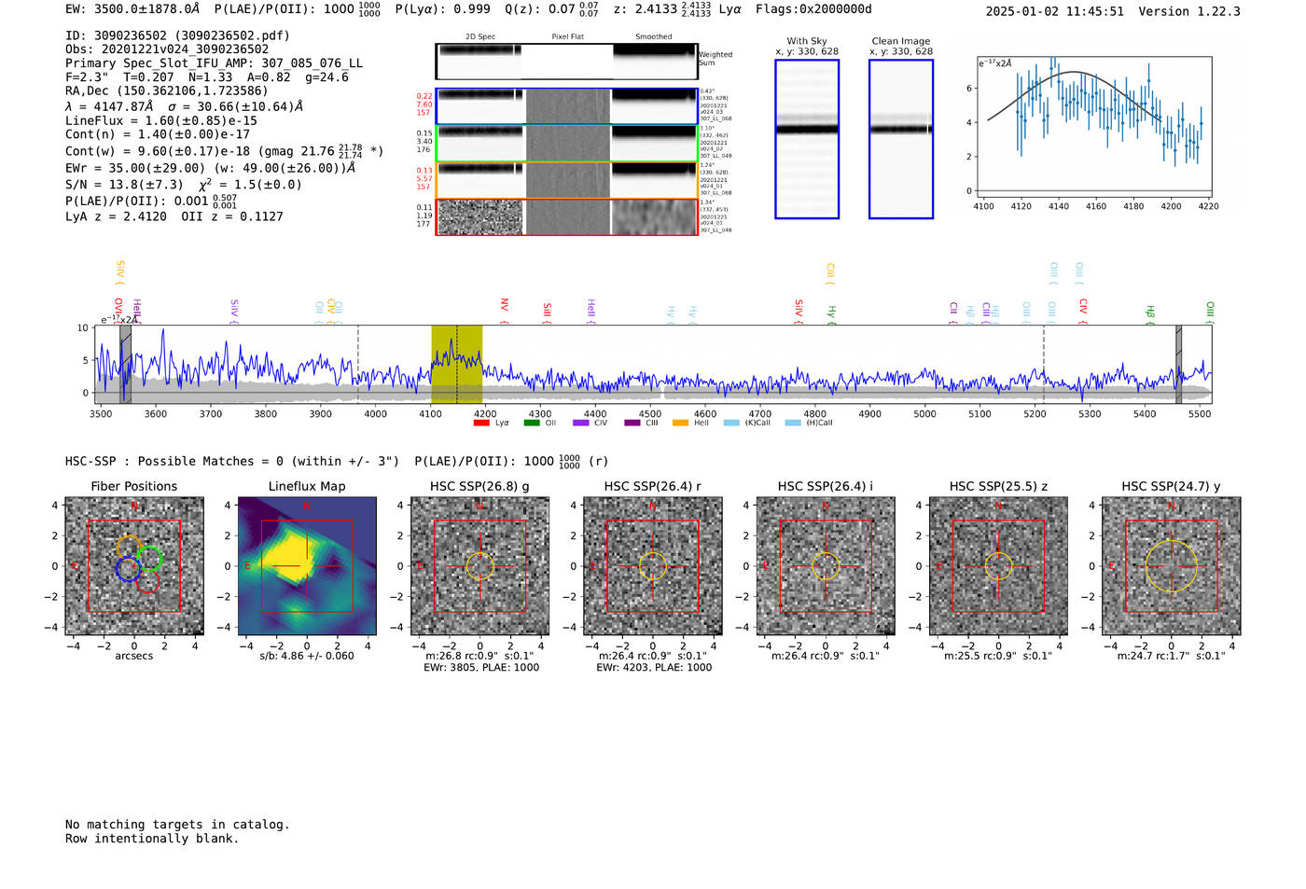Open the HSC SSP(26.4) i cutout
The width and height of the screenshot is (1306, 889).
click(826, 566)
